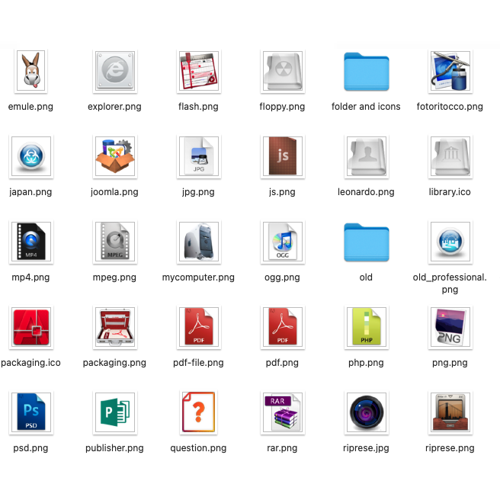Select the psd.png Photoshop icon
Screen dimensions: 500x500
[31, 413]
